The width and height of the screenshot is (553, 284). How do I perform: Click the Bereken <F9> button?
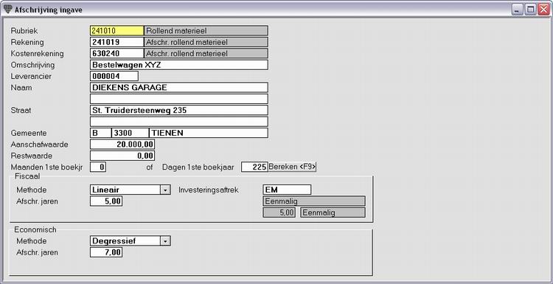[x=293, y=167]
